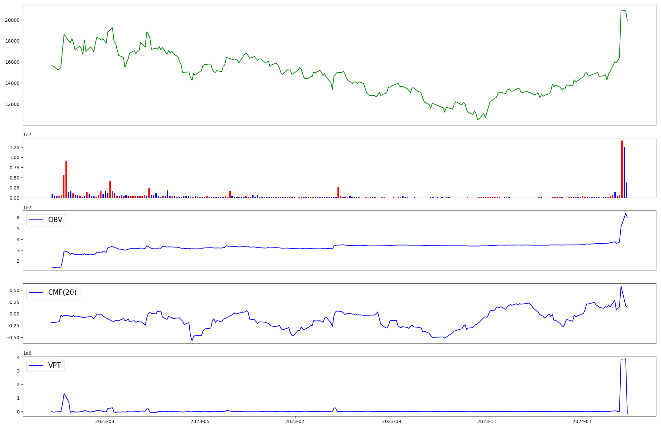
Task: Click the 2024-01 x-axis tick label
Action: click(x=582, y=421)
